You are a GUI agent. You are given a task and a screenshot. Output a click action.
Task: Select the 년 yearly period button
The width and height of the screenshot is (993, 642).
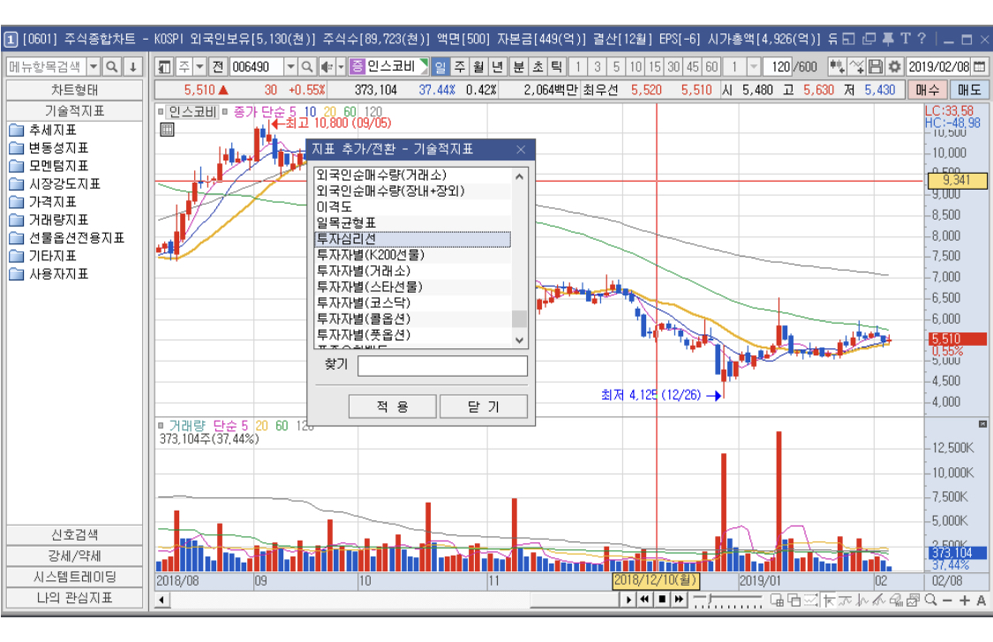click(x=498, y=66)
